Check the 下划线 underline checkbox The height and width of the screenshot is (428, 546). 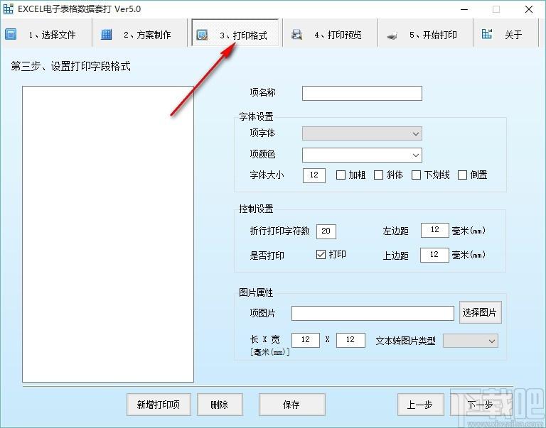coord(416,175)
